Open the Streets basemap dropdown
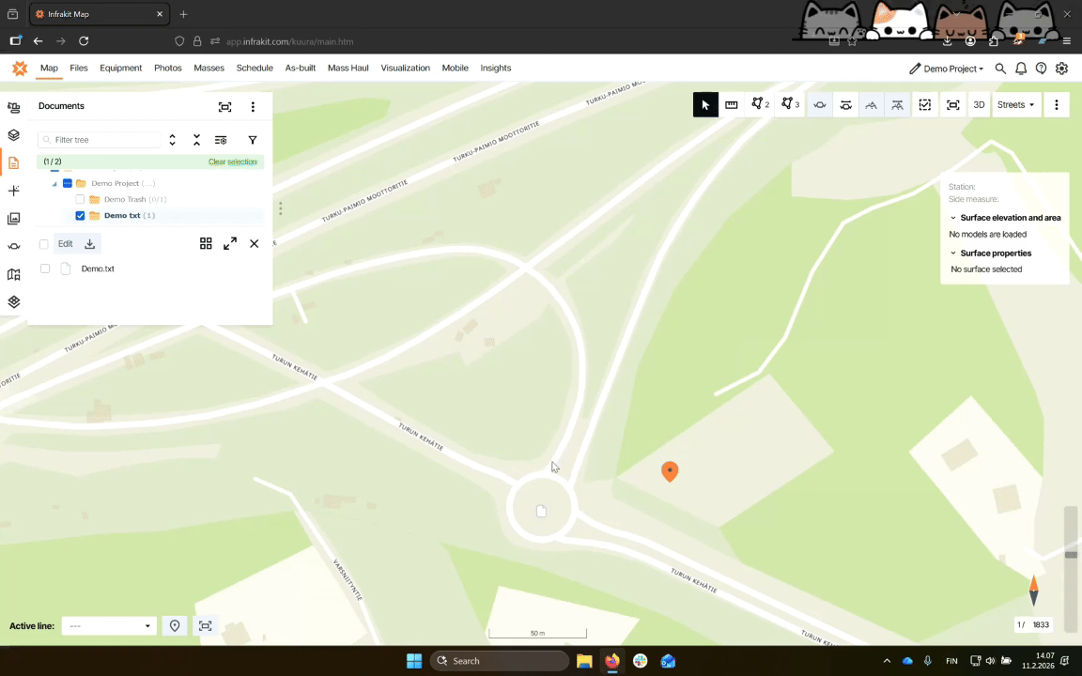This screenshot has width=1082, height=676. pyautogui.click(x=1015, y=105)
